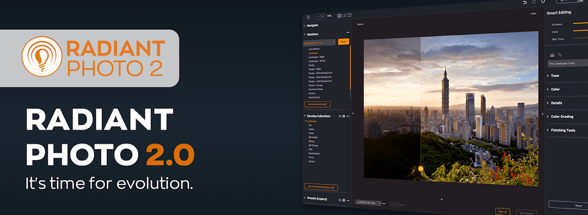Zoom out with the minus button
This screenshot has height=215, width=588.
318,16
